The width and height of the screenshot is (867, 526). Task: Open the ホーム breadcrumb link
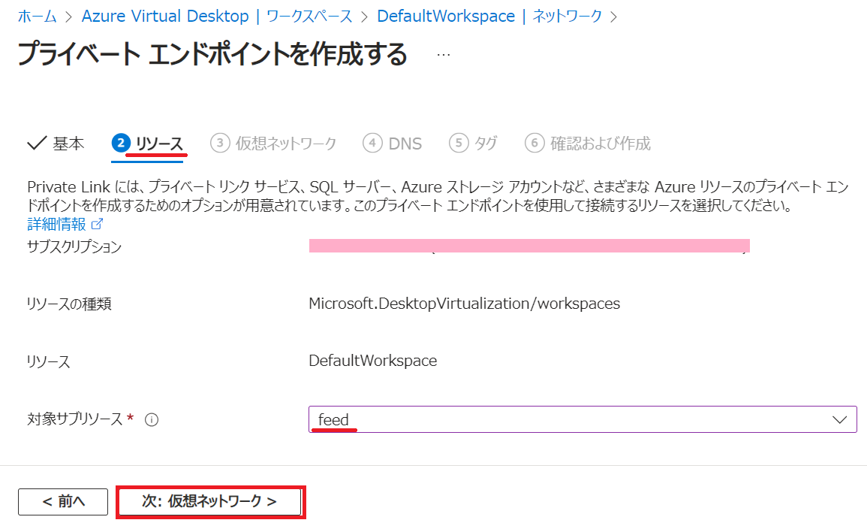[37, 16]
